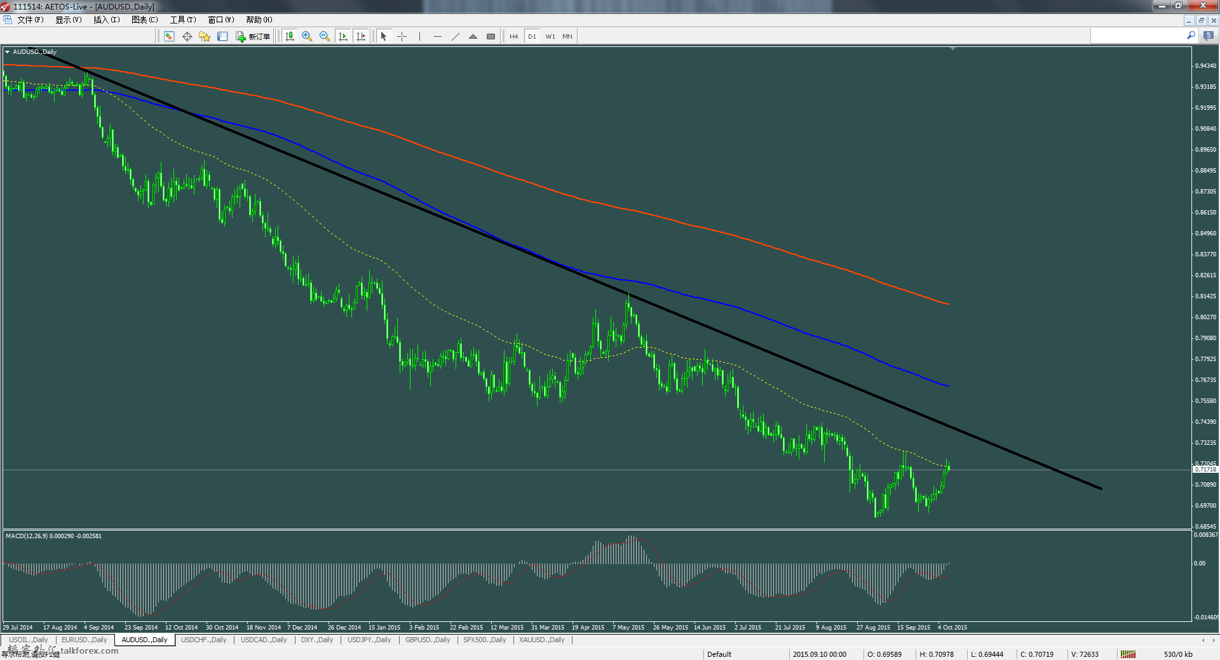Select the trendline drawing tool
Image resolution: width=1220 pixels, height=660 pixels.
pos(455,36)
